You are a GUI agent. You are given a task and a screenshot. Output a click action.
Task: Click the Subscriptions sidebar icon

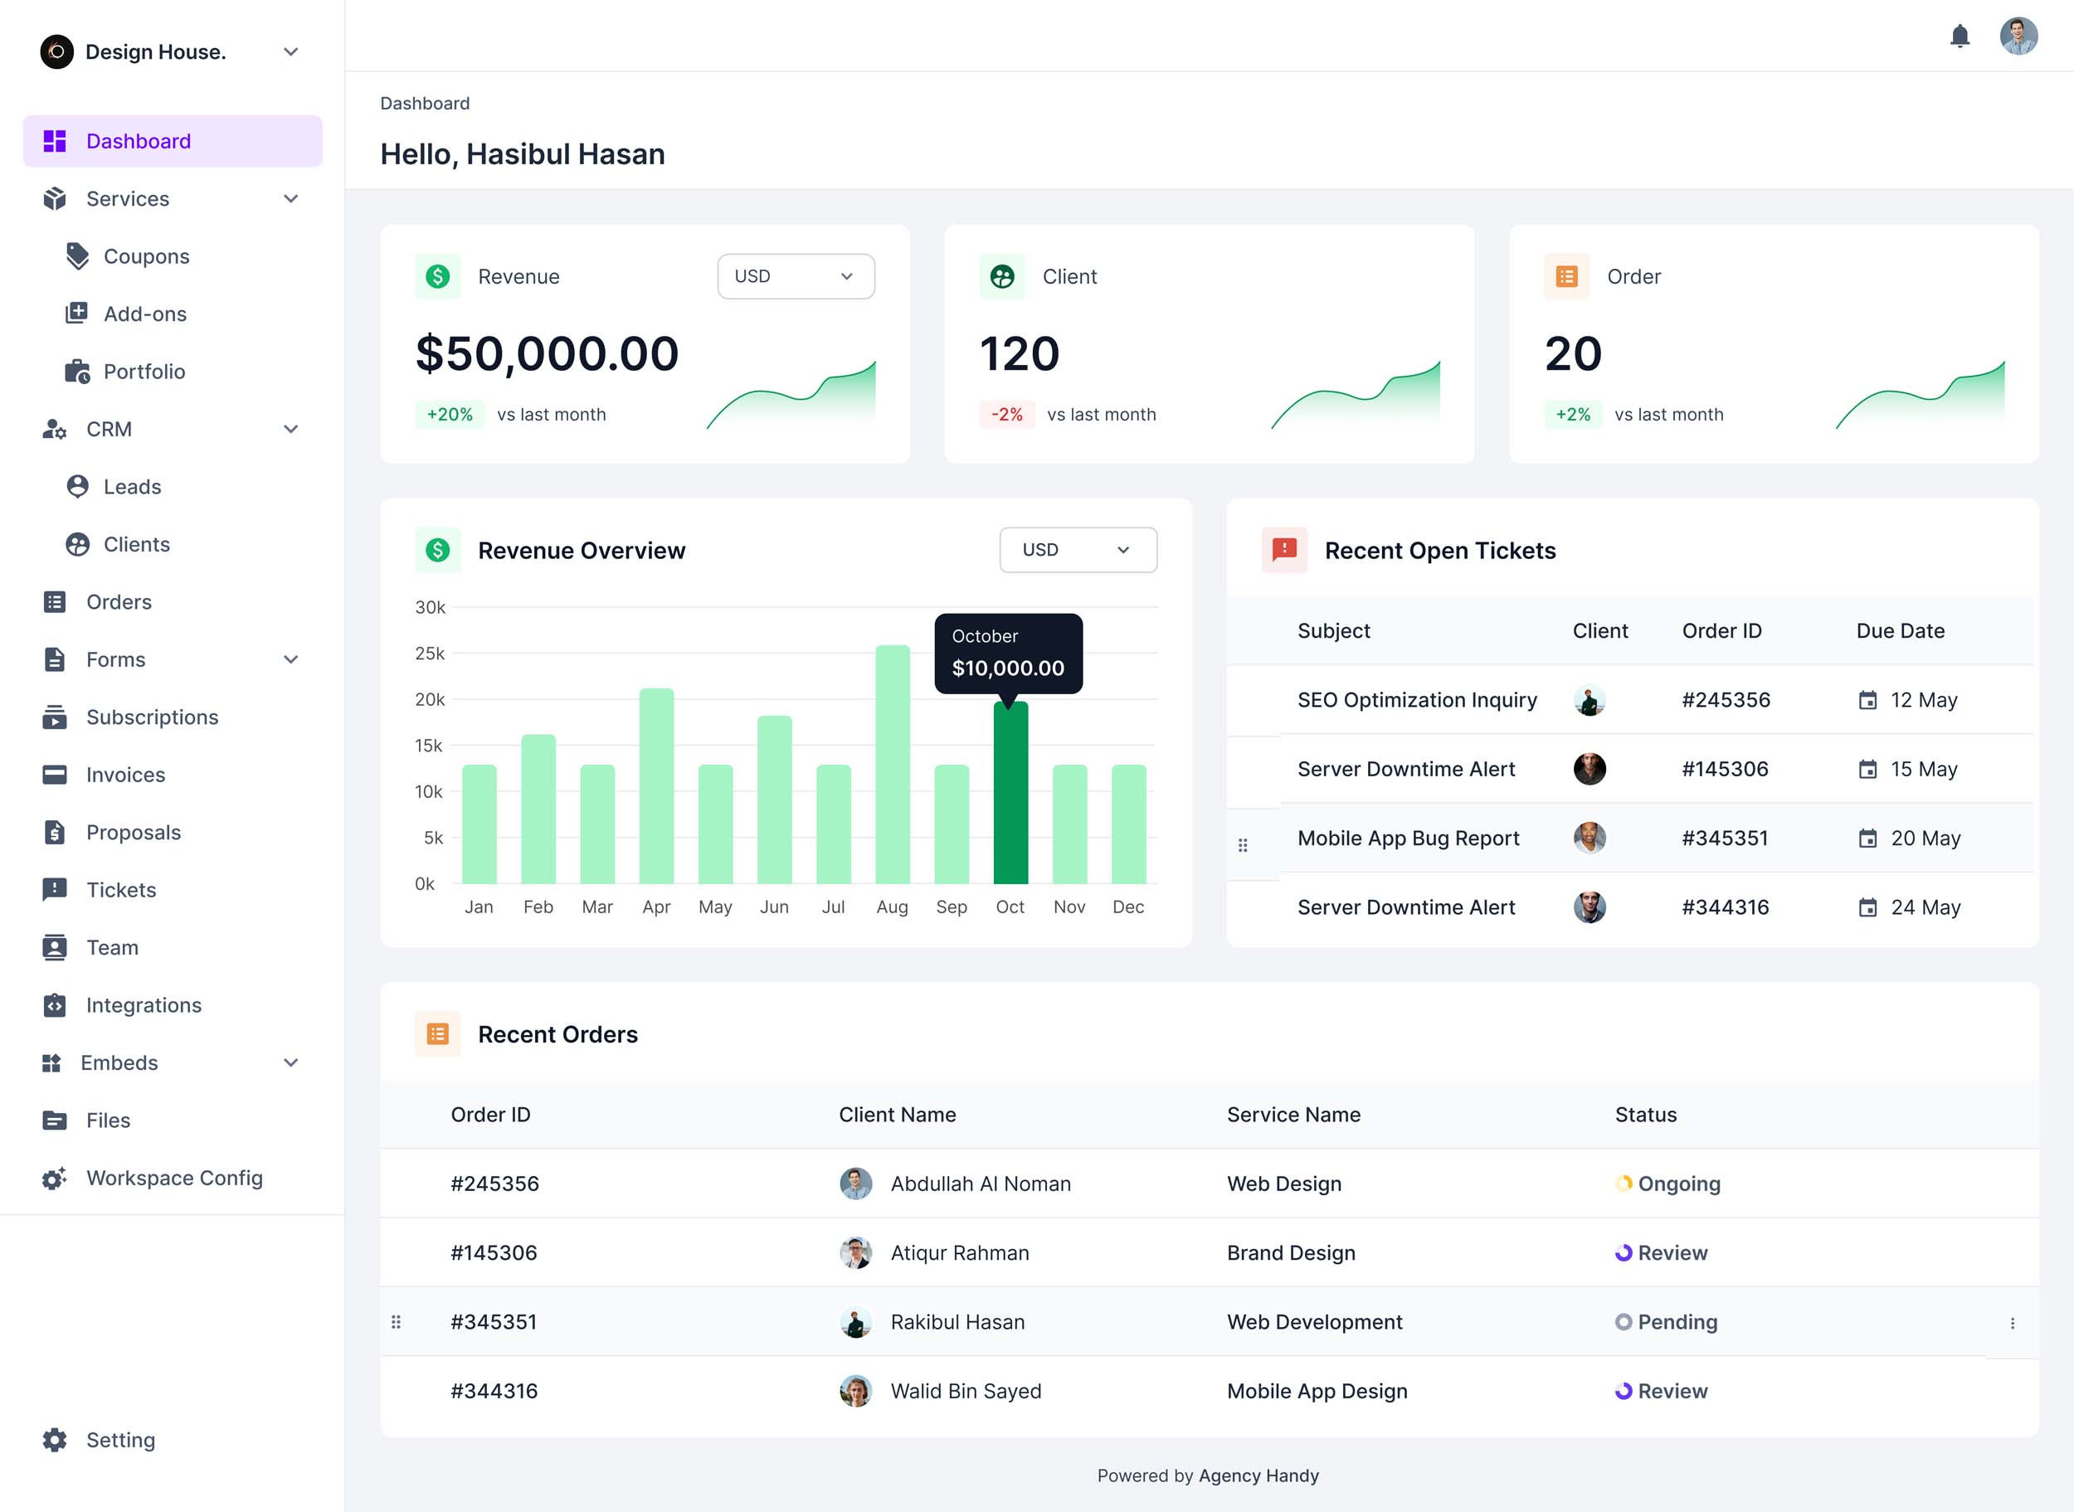click(55, 717)
